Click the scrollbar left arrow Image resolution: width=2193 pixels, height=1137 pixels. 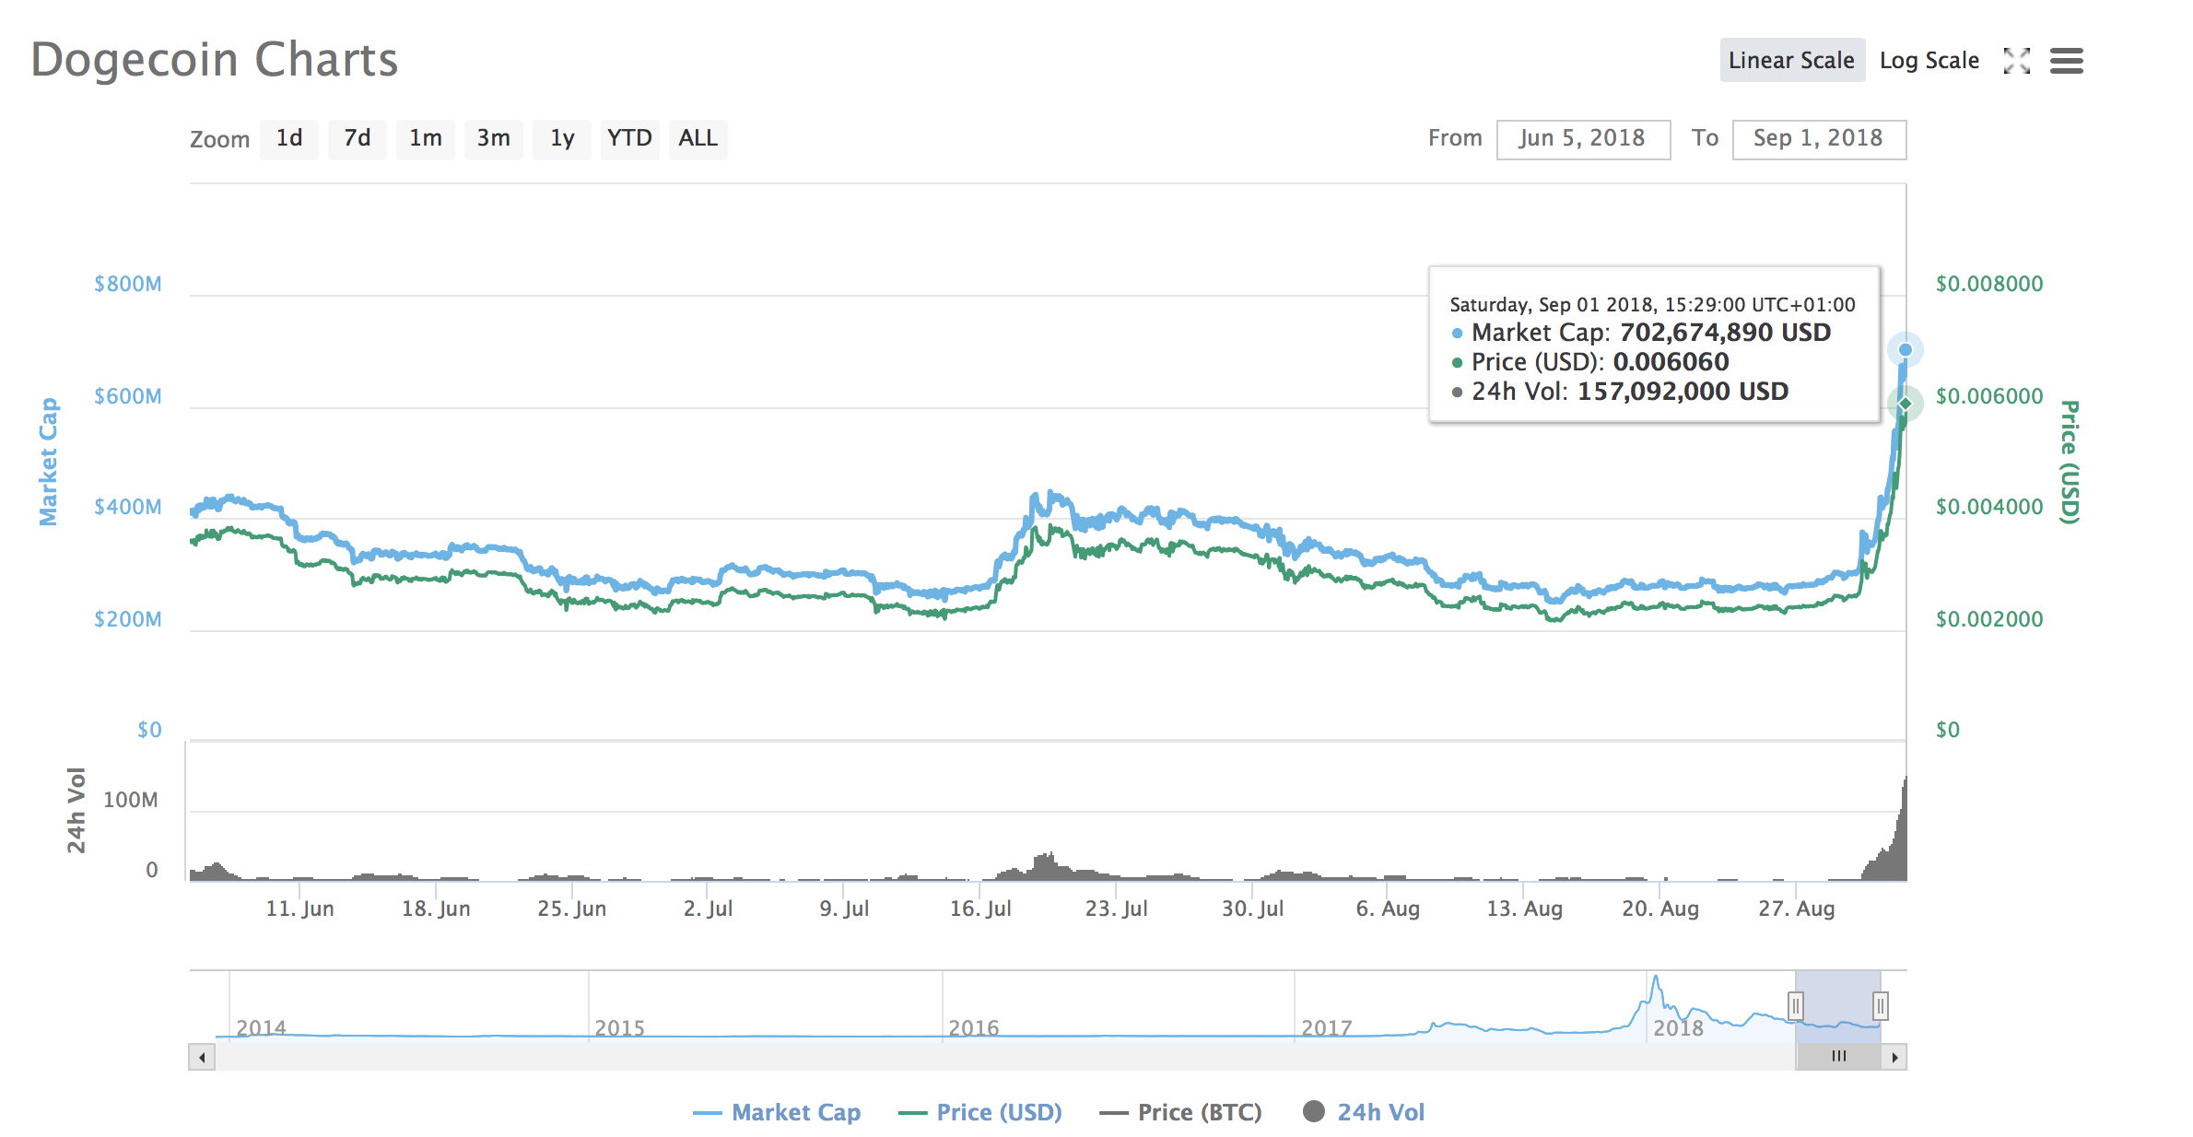pyautogui.click(x=202, y=1057)
